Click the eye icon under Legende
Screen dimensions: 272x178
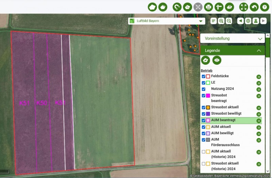click(x=217, y=60)
